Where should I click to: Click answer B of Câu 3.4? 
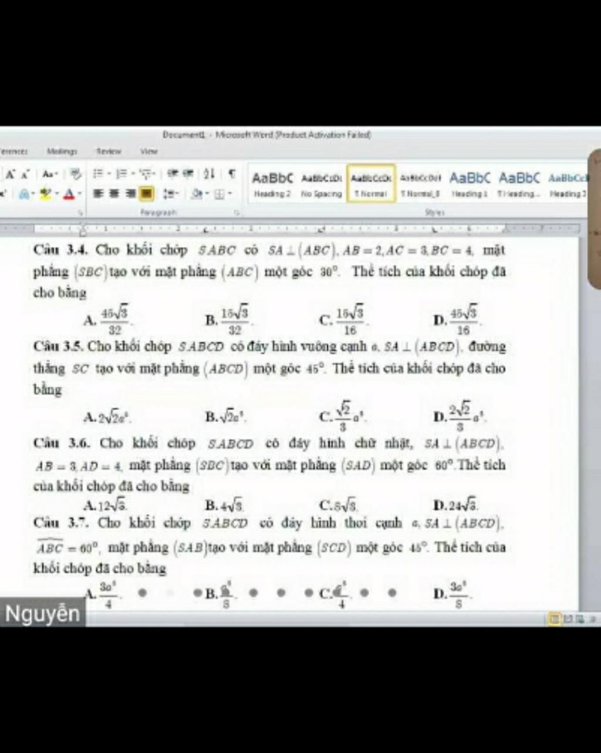(x=229, y=320)
